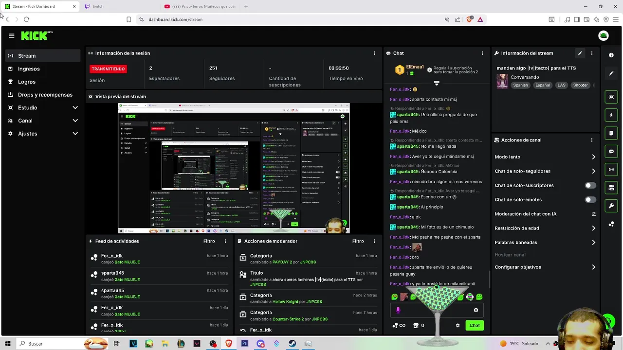Image resolution: width=623 pixels, height=350 pixels.
Task: Go to Ingresos in the sidebar
Action: (43, 69)
